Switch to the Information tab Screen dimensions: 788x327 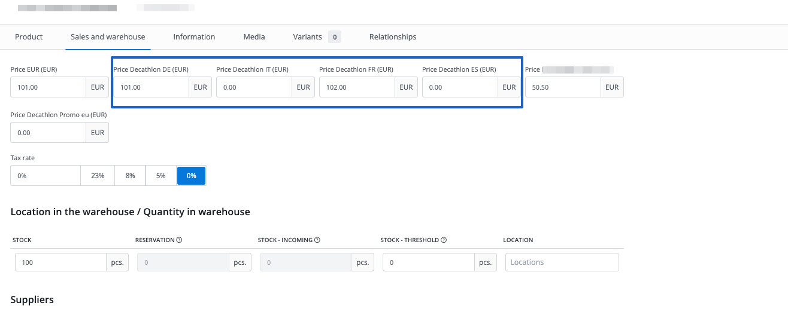pyautogui.click(x=194, y=37)
